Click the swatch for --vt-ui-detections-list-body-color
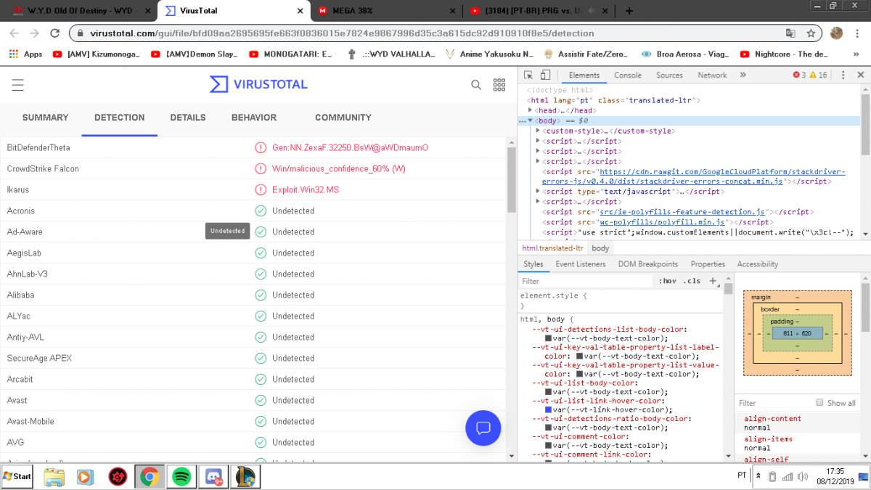 coord(549,338)
